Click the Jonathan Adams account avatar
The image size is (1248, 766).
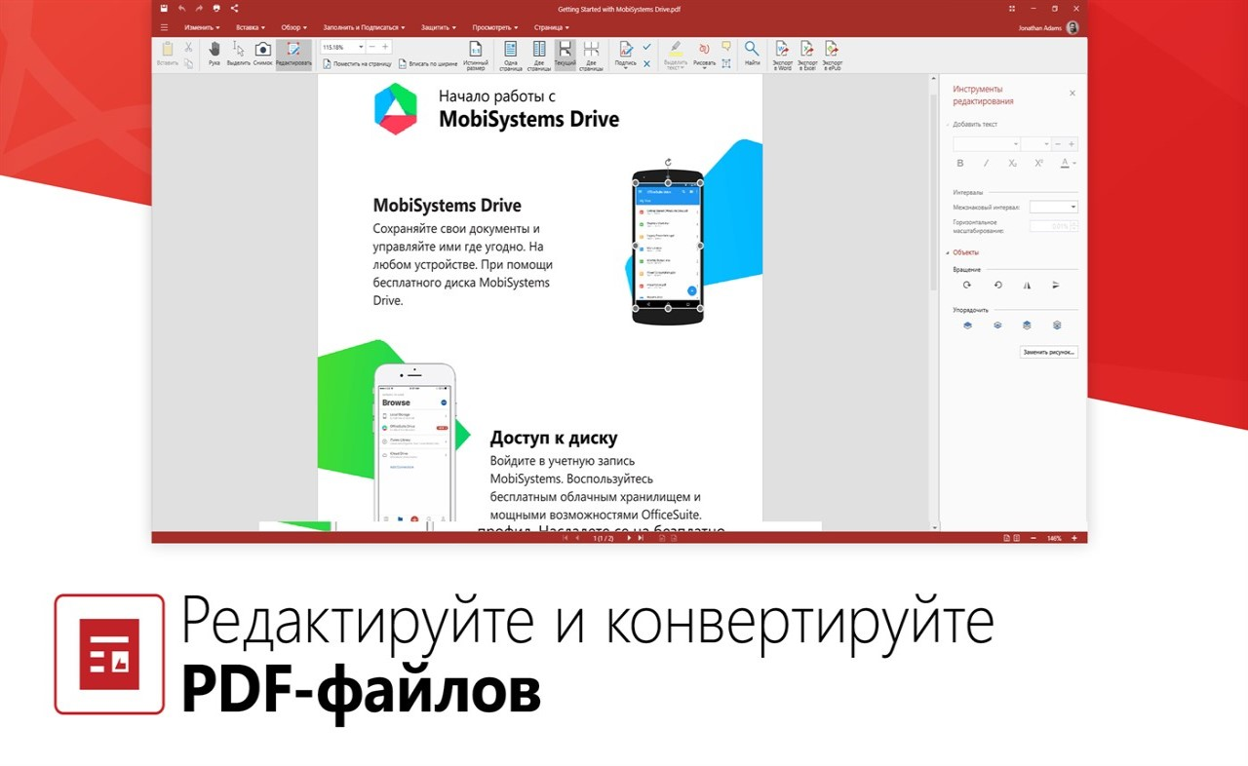pos(1072,27)
